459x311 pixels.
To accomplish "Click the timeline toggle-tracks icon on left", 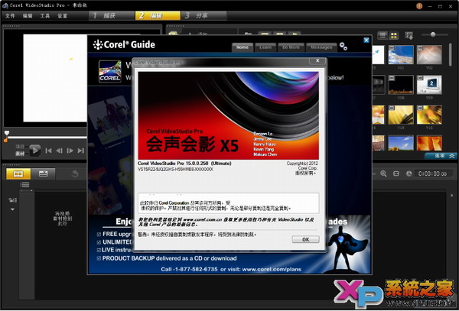I will pyautogui.click(x=13, y=200).
